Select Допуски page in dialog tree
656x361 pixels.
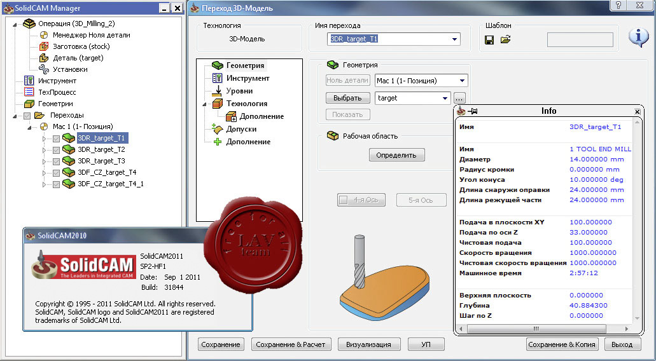pos(241,129)
